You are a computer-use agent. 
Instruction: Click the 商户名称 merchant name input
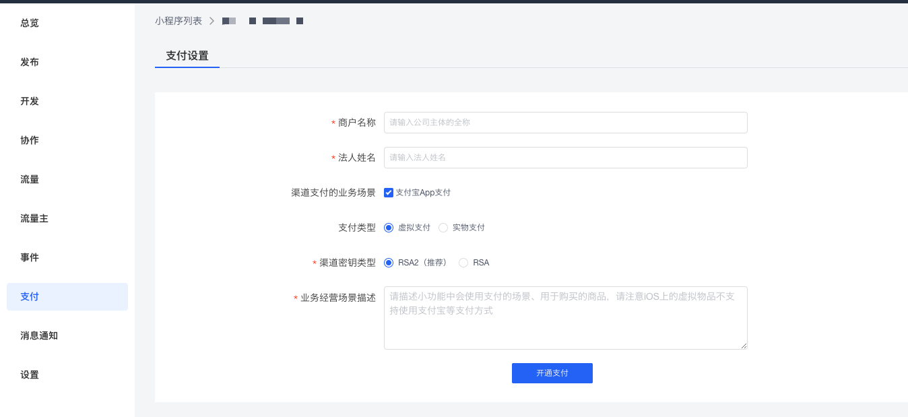click(565, 122)
